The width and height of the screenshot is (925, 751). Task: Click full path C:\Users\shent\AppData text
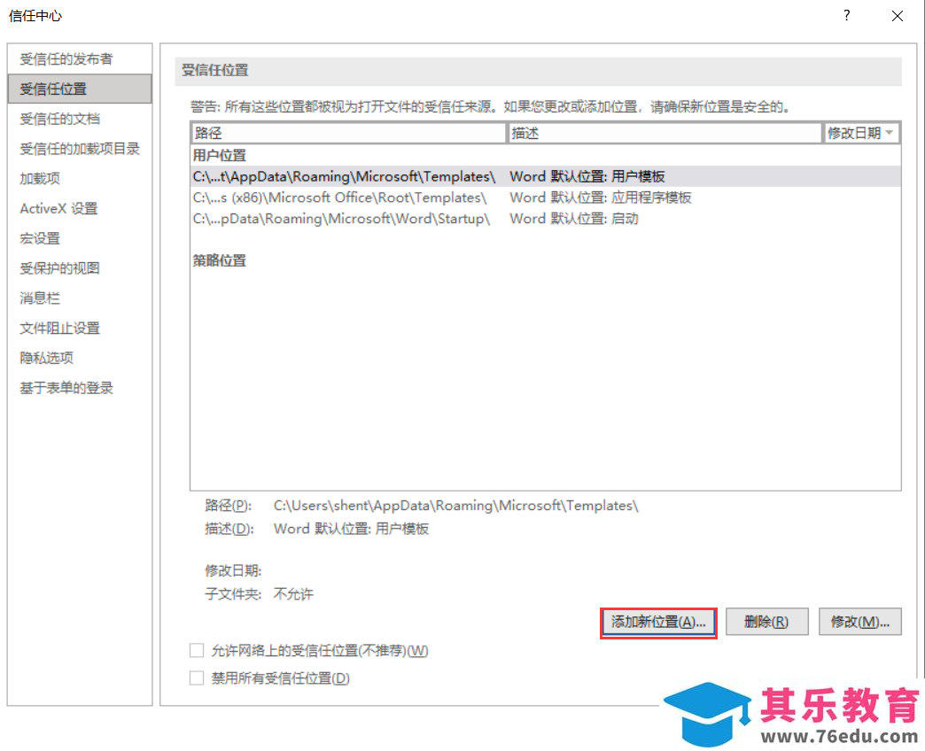coord(456,506)
